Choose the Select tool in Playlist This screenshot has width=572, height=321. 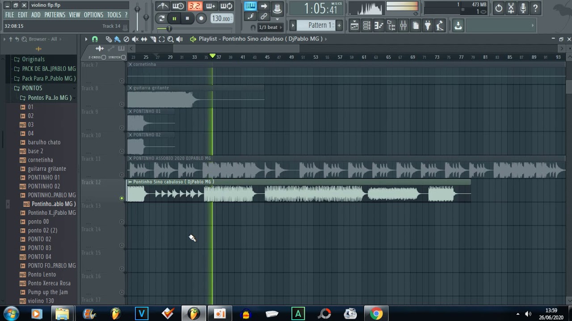pyautogui.click(x=162, y=39)
